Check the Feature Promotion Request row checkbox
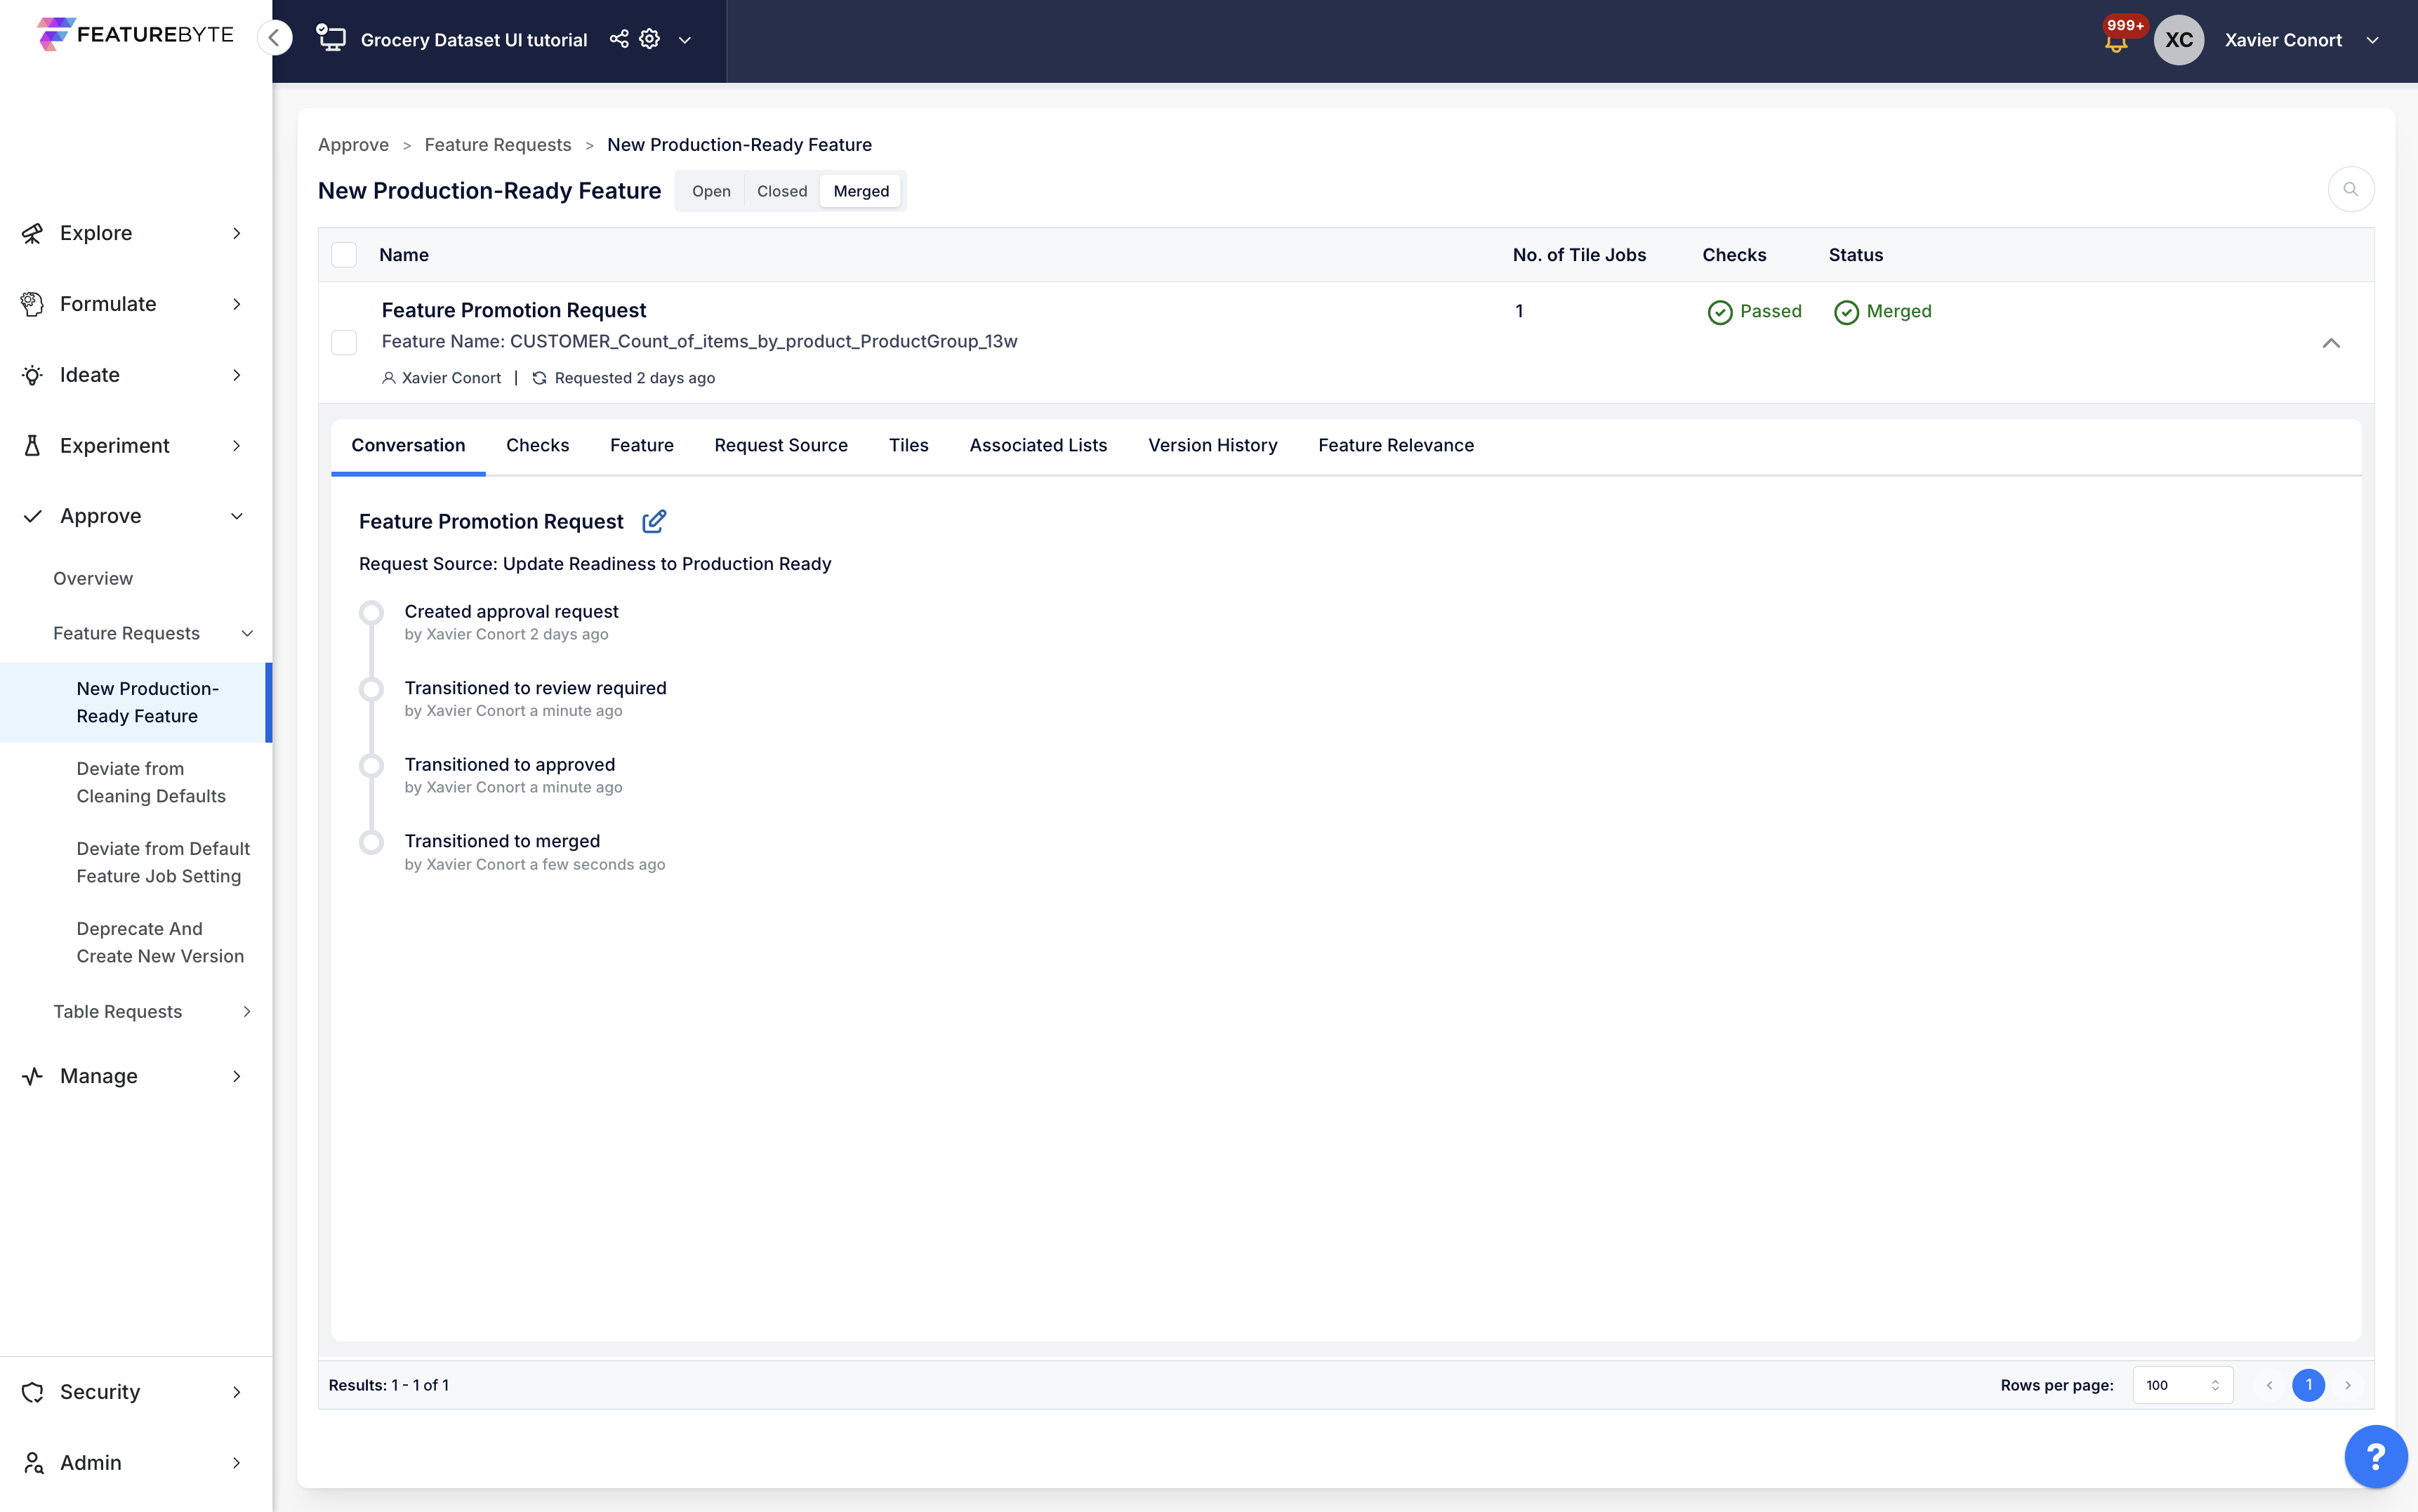The image size is (2418, 1512). (x=344, y=343)
